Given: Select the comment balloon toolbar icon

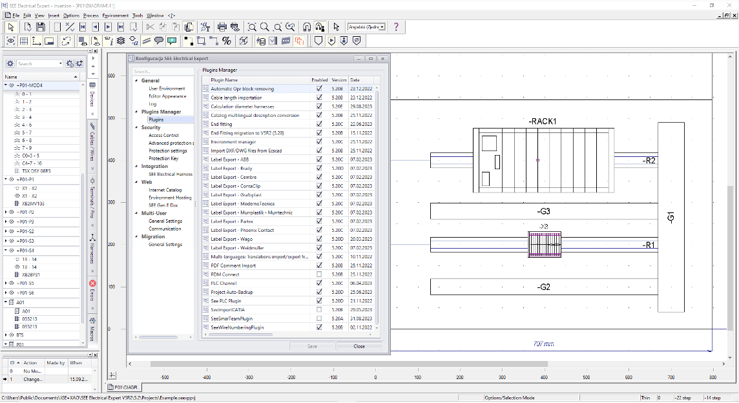Looking at the screenshot, I should [x=159, y=39].
